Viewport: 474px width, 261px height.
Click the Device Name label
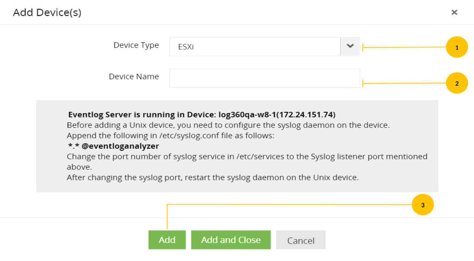(134, 76)
